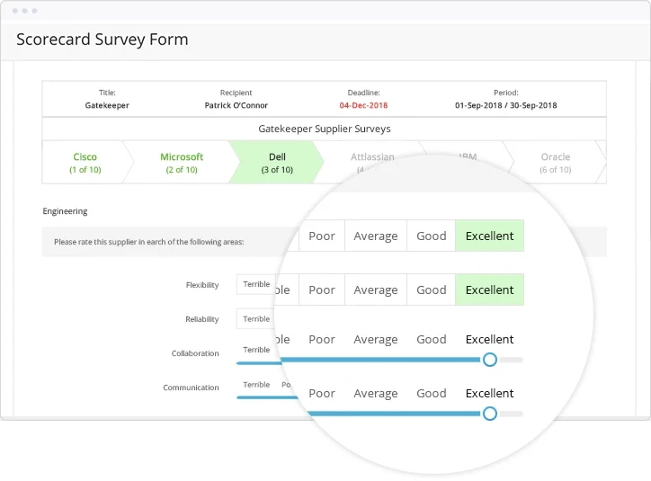Pick Excellent beside the 'Please rate' header row

489,236
